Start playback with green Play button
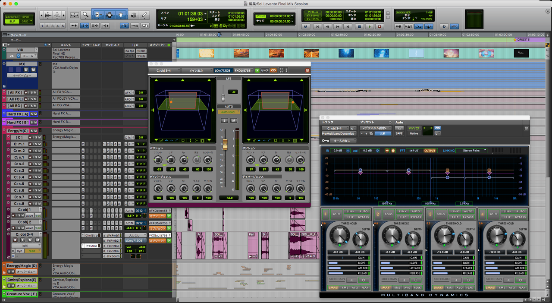 [x=370, y=26]
